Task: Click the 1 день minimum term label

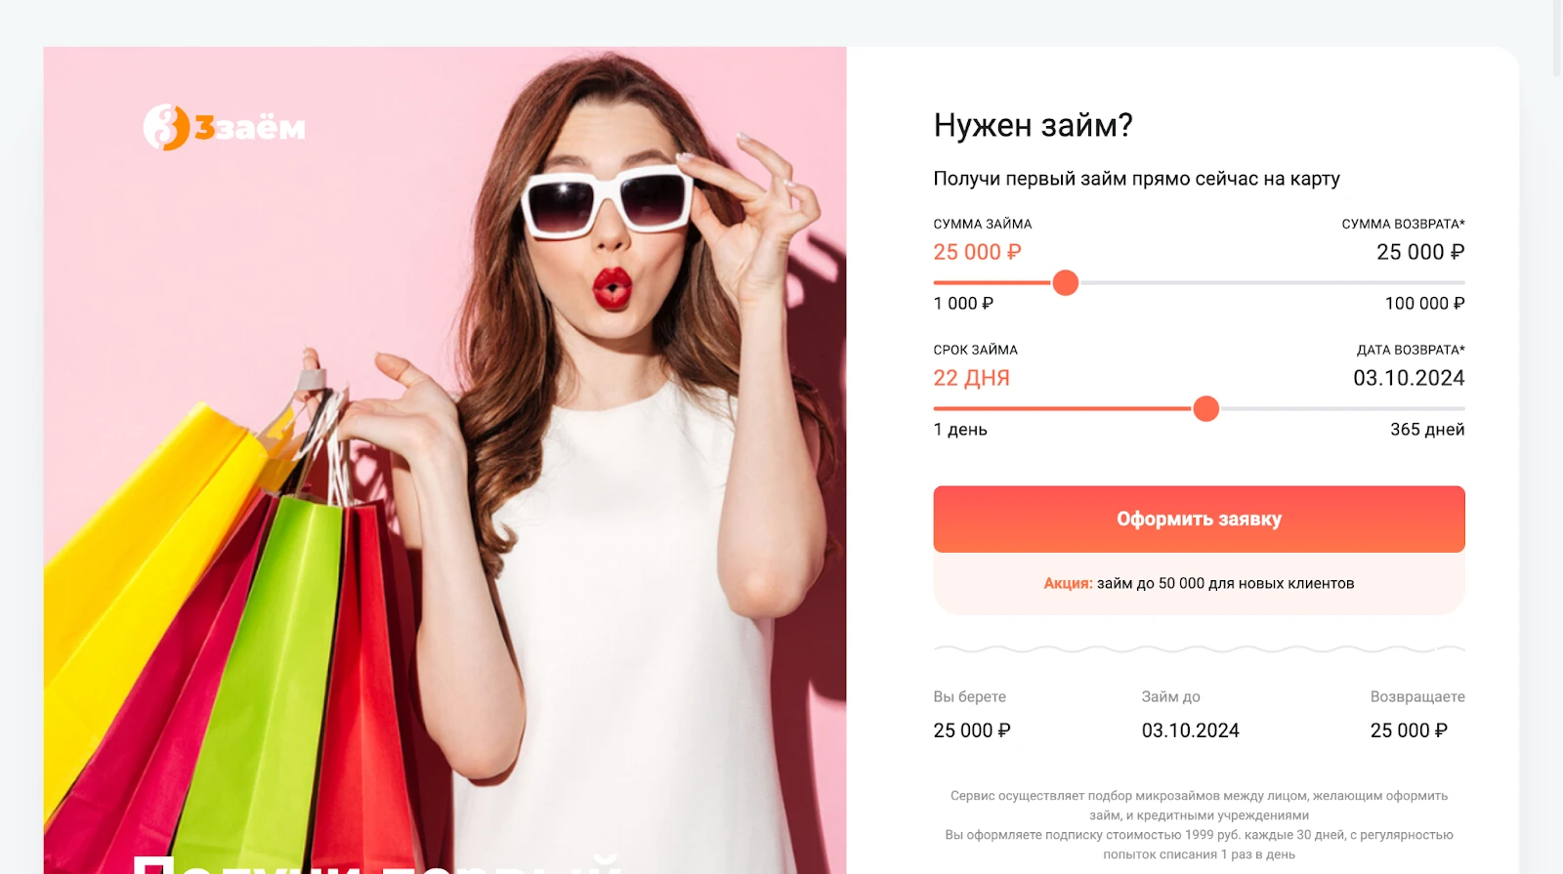Action: pos(960,430)
